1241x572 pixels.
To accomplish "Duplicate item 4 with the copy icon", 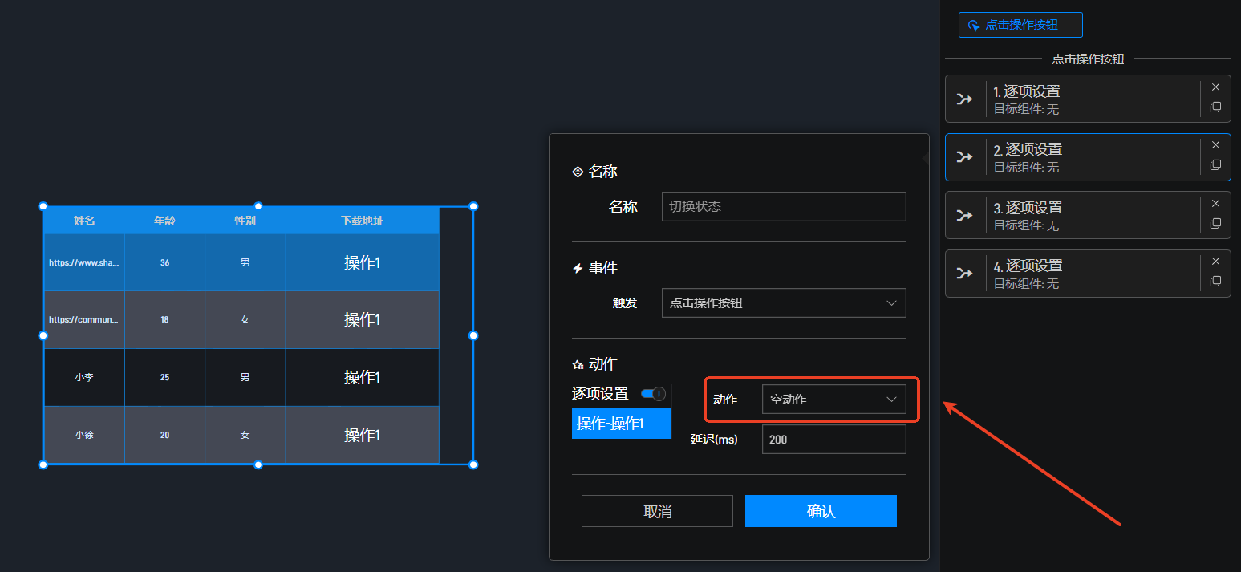I will [1215, 282].
